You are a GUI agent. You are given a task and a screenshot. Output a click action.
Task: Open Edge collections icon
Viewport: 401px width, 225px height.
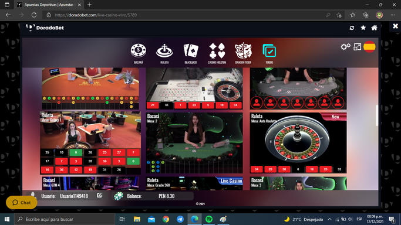pos(366,15)
